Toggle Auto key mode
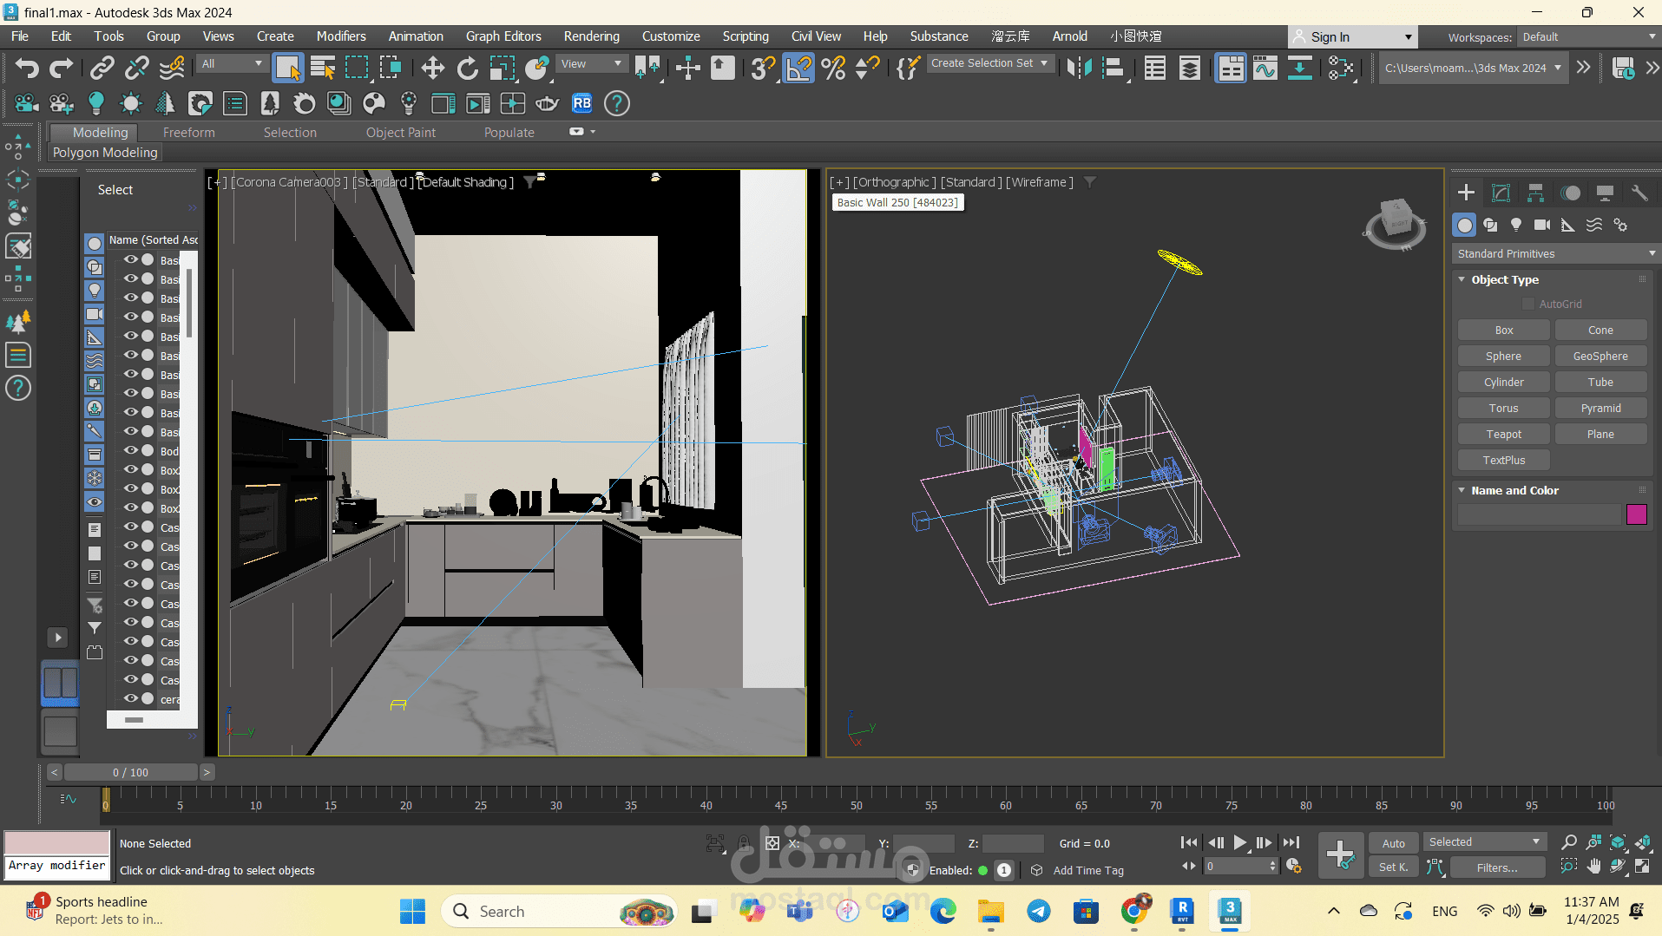 (x=1393, y=842)
